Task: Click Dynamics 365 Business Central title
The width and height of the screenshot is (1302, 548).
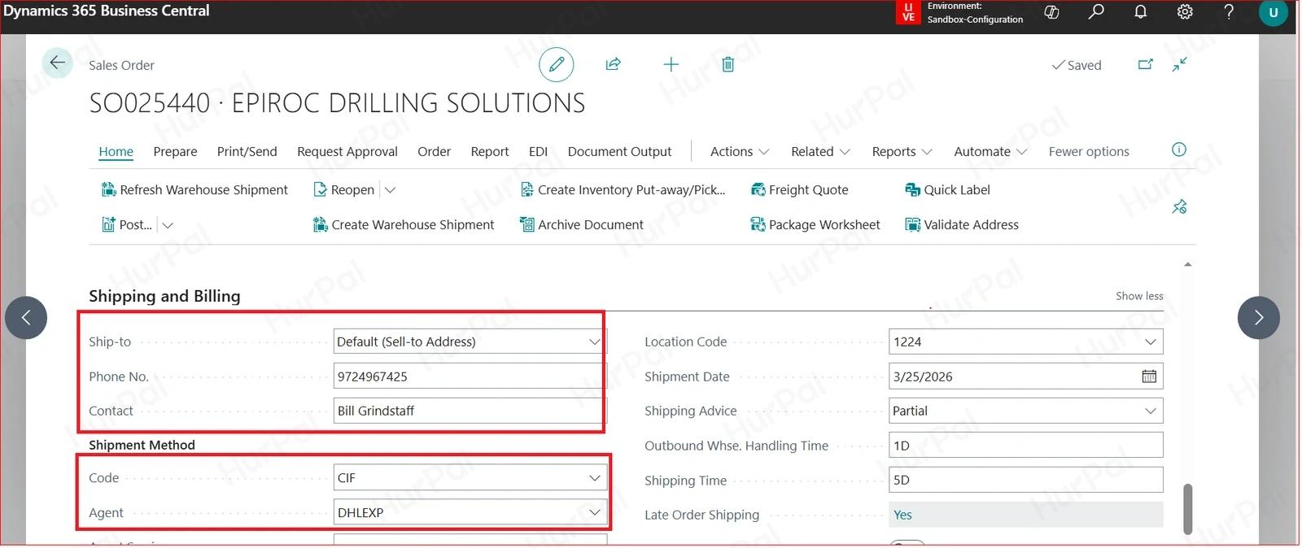Action: pyautogui.click(x=107, y=11)
